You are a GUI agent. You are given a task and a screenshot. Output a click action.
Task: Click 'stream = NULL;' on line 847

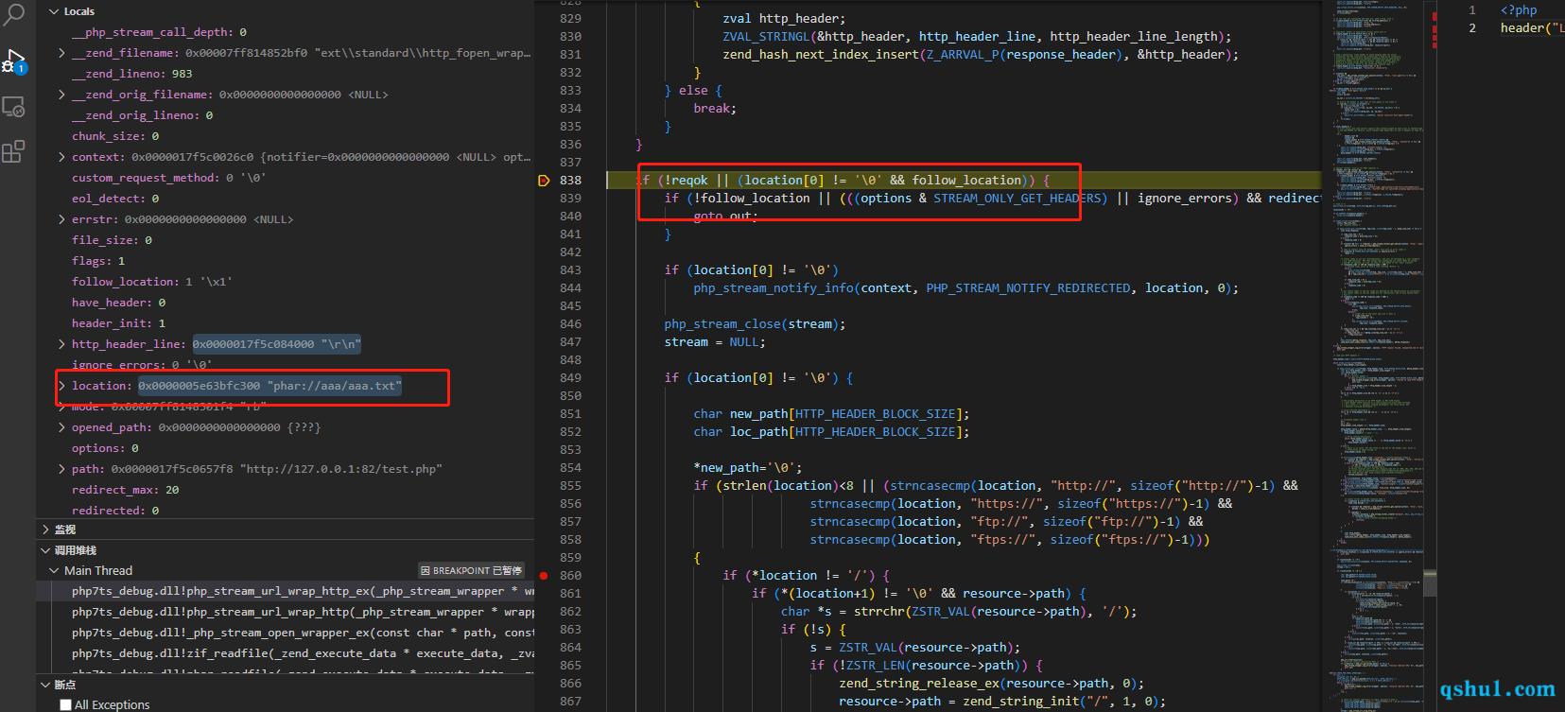click(715, 342)
